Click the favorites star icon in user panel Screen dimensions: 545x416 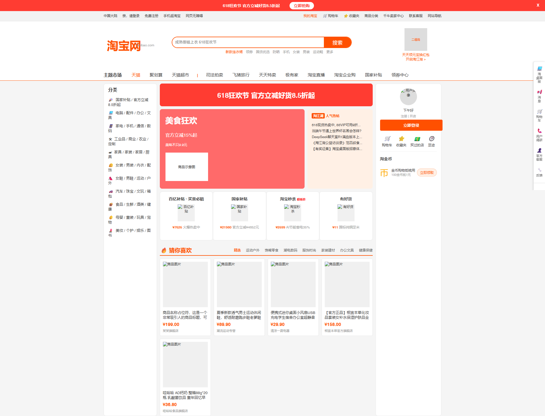coord(401,139)
